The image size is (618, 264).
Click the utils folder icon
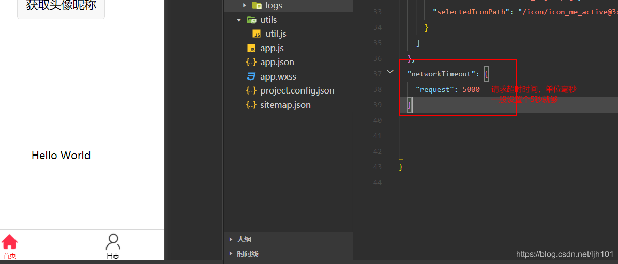point(251,20)
